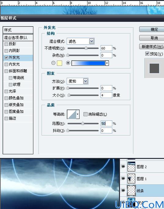Select the 线条 layer name
The image size is (164, 209).
140,191
